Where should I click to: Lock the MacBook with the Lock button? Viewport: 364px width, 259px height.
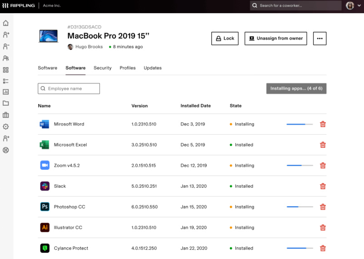[x=224, y=39]
